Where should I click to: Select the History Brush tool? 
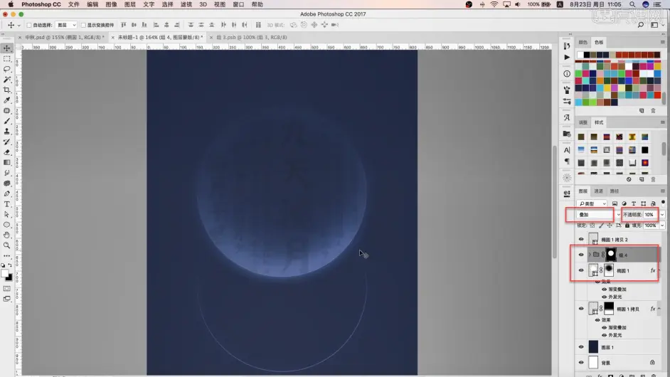[7, 142]
